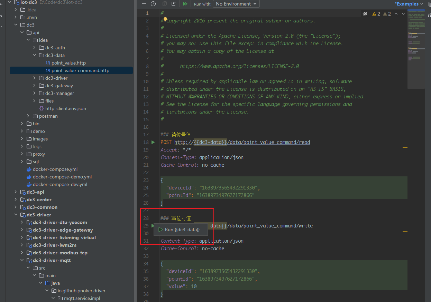
Task: Click the Run All Requests double-arrow icon
Action: tap(185, 4)
